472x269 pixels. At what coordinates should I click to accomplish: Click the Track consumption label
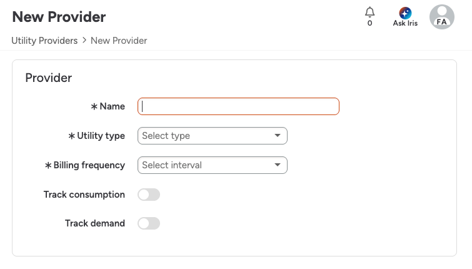84,195
